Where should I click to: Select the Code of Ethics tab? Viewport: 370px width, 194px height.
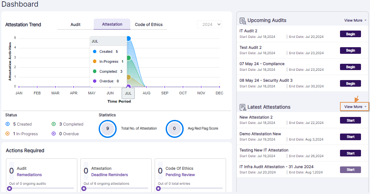click(149, 24)
